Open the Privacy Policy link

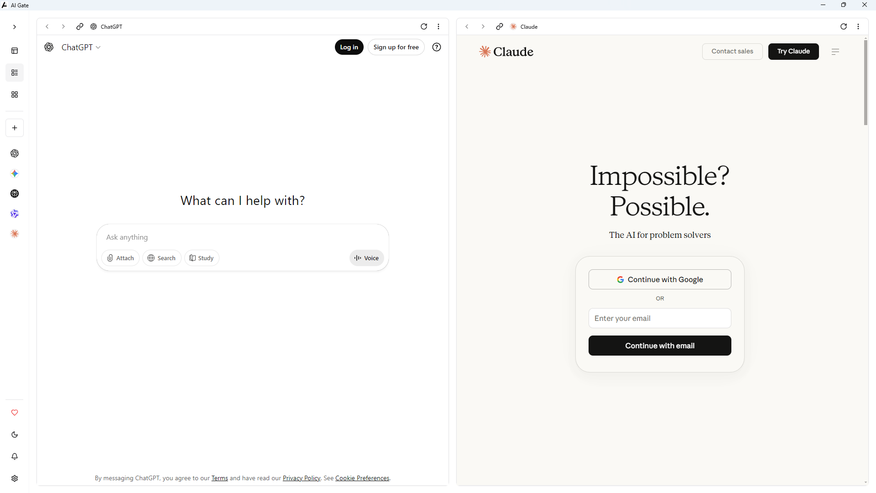click(x=301, y=478)
